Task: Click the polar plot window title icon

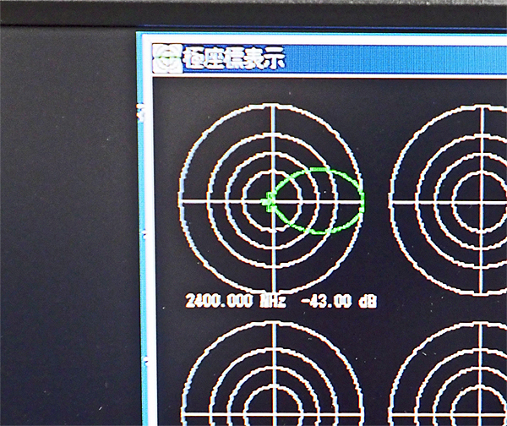Action: (167, 58)
